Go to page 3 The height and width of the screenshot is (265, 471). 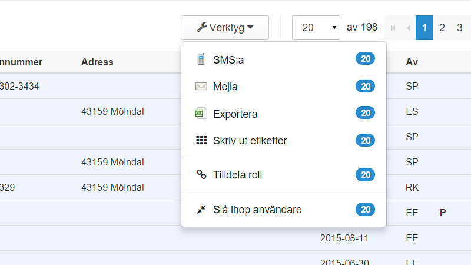460,28
